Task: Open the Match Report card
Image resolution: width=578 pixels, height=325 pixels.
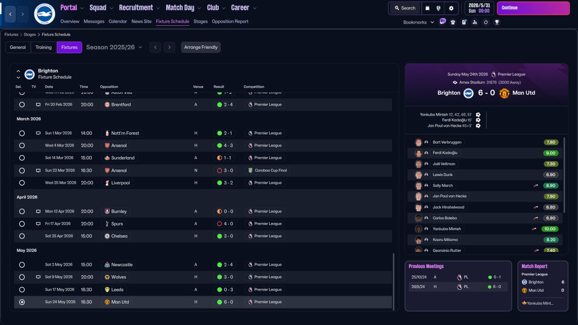Action: 543,286
